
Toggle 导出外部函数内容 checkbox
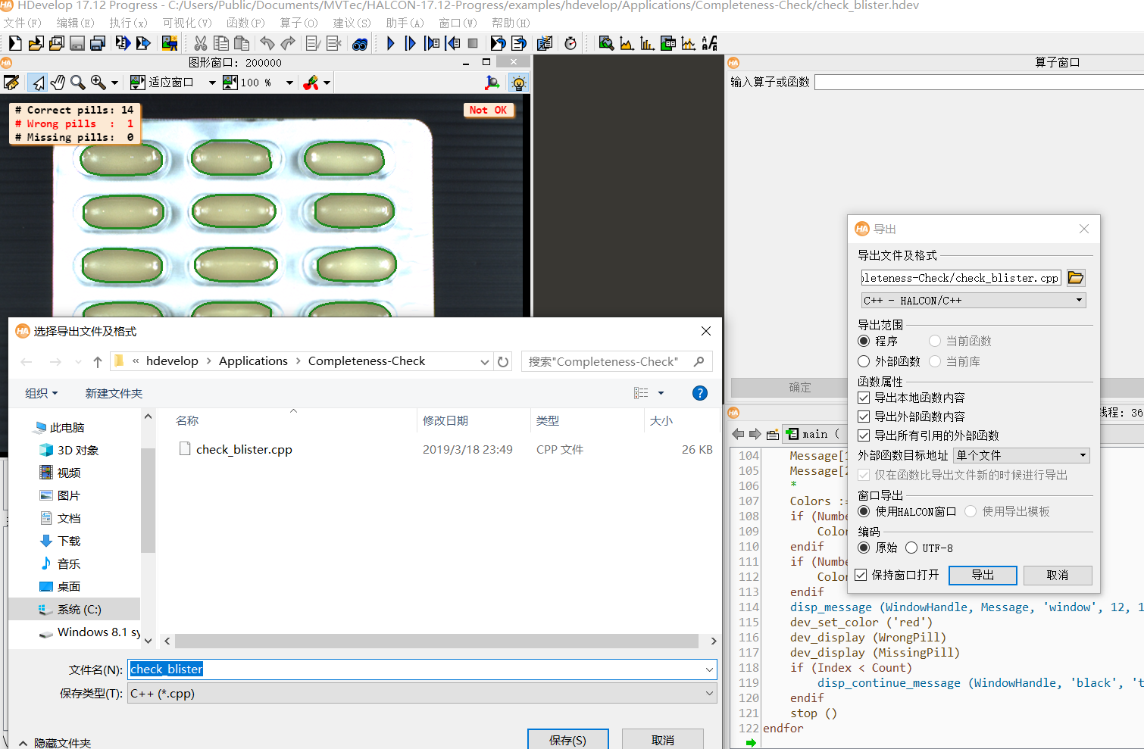pos(864,417)
